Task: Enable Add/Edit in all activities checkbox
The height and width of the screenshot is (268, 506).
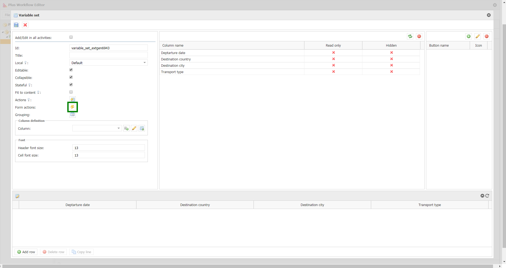Action: 71,37
